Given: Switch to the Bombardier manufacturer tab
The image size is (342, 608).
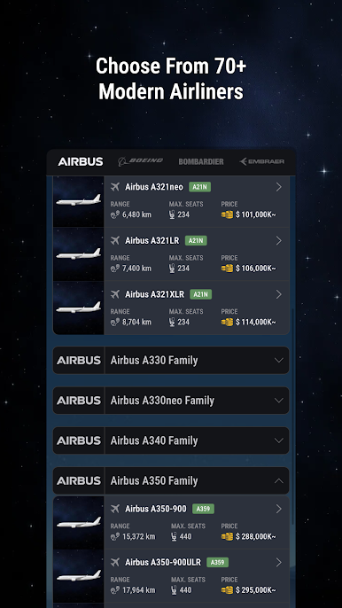Looking at the screenshot, I should (201, 161).
